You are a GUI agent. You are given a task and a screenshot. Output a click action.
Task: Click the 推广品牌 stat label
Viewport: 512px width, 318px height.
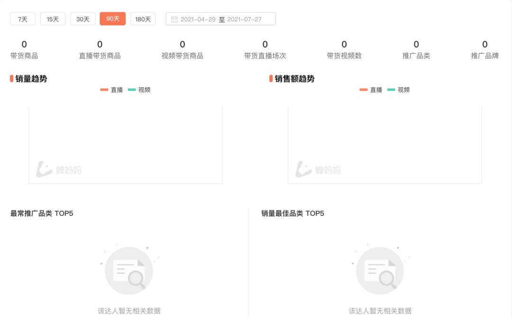pos(485,56)
